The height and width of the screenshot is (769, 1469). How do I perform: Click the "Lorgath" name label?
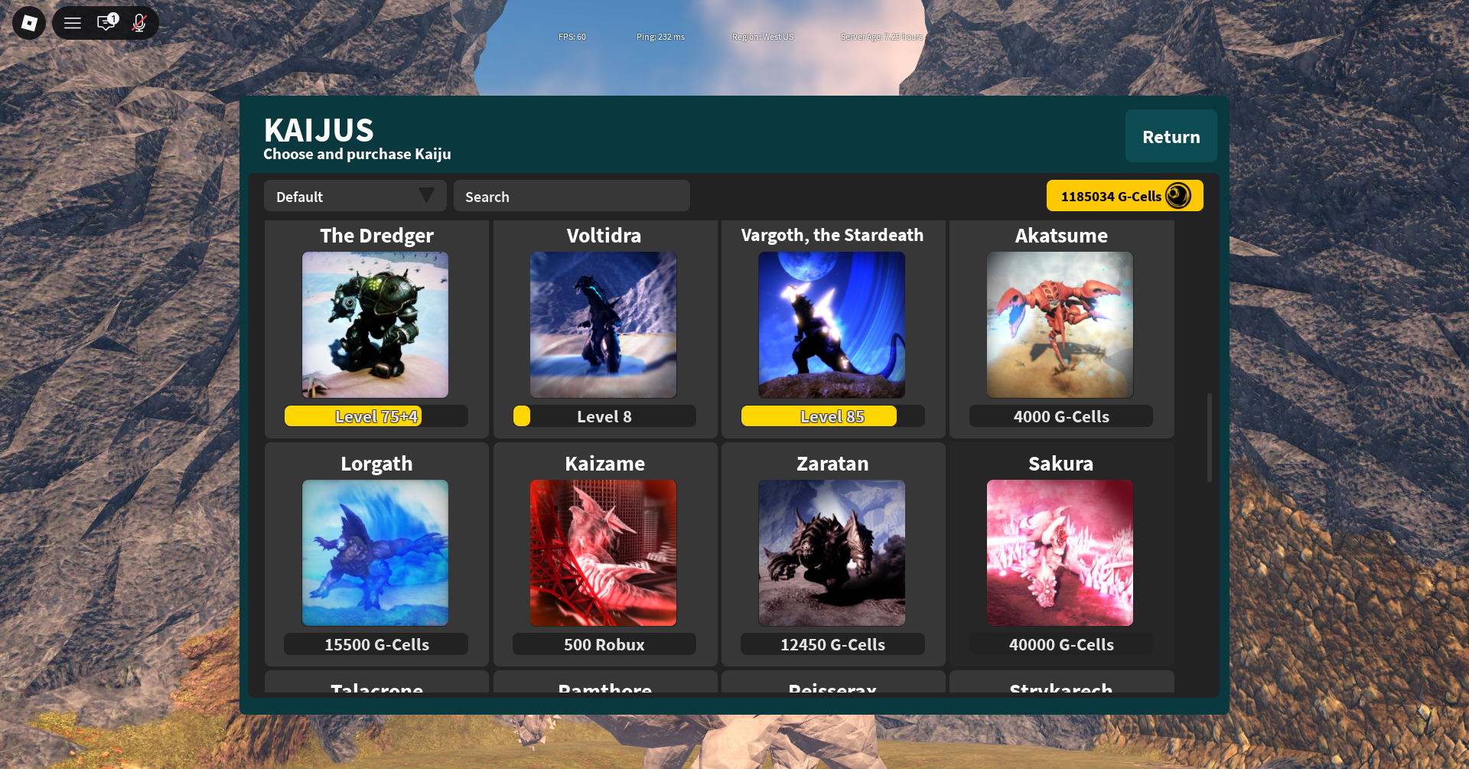(376, 464)
